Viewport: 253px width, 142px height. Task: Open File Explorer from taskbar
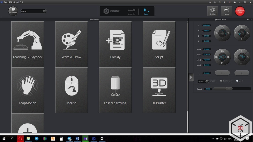28,139
